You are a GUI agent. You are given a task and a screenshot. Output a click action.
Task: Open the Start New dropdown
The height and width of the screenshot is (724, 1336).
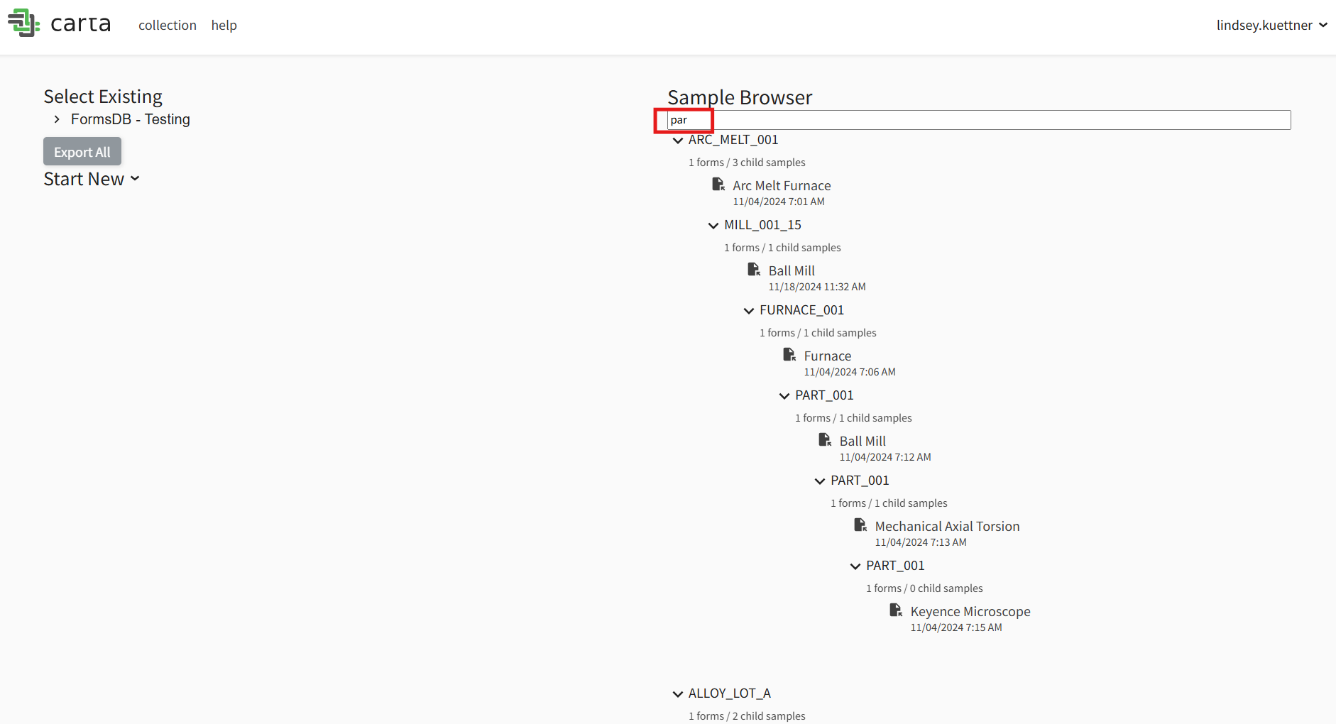pyautogui.click(x=92, y=179)
